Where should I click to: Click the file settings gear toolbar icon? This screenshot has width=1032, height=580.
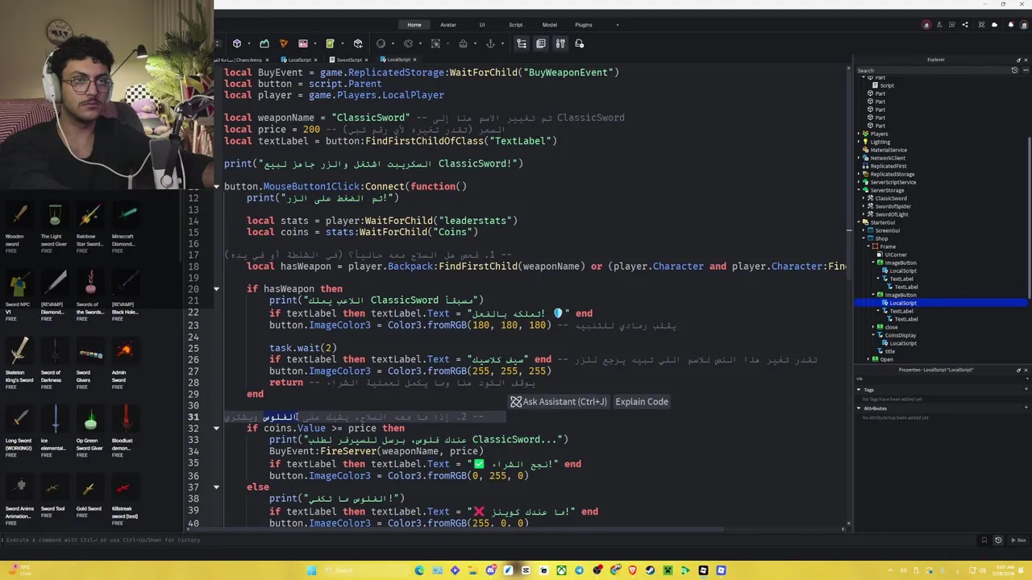579,43
